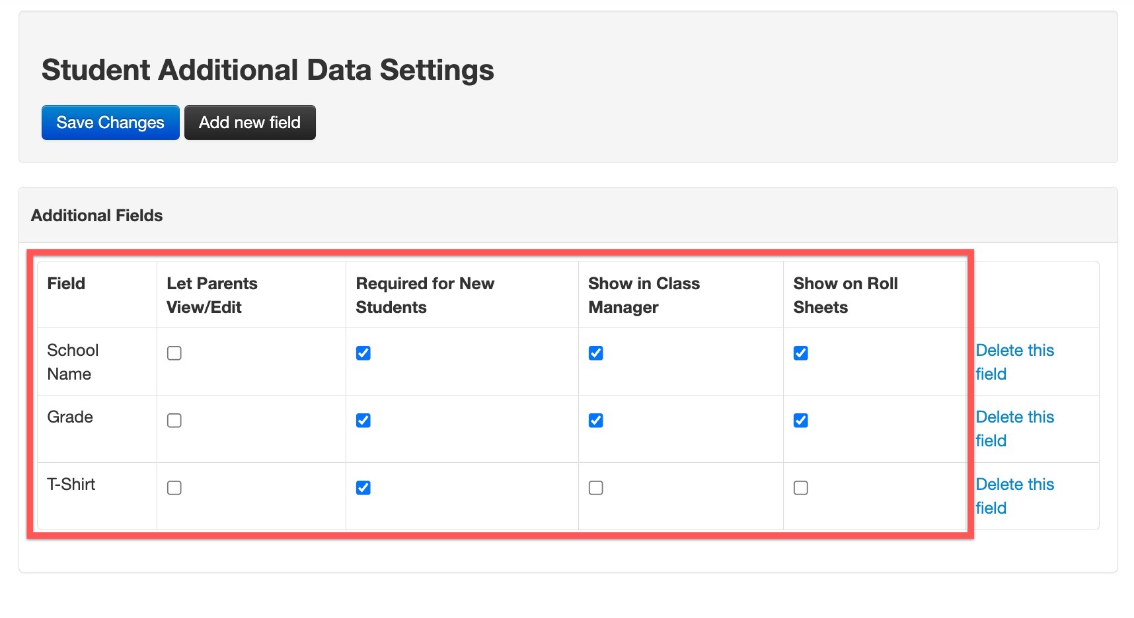
Task: Uncheck Required for New Students for School Name
Action: [x=363, y=353]
